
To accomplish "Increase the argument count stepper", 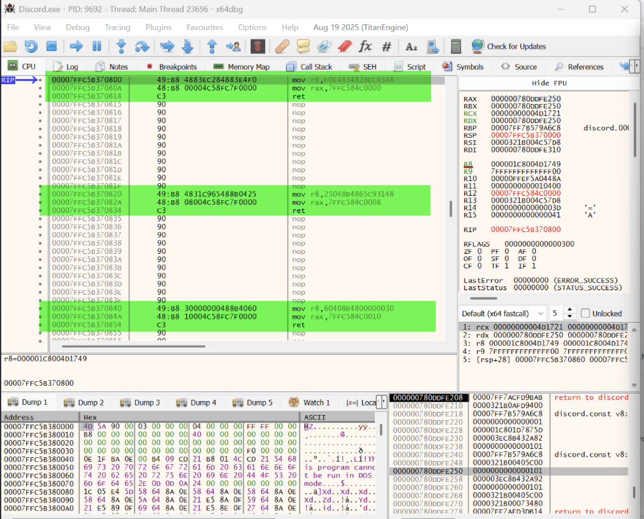I will click(x=569, y=310).
